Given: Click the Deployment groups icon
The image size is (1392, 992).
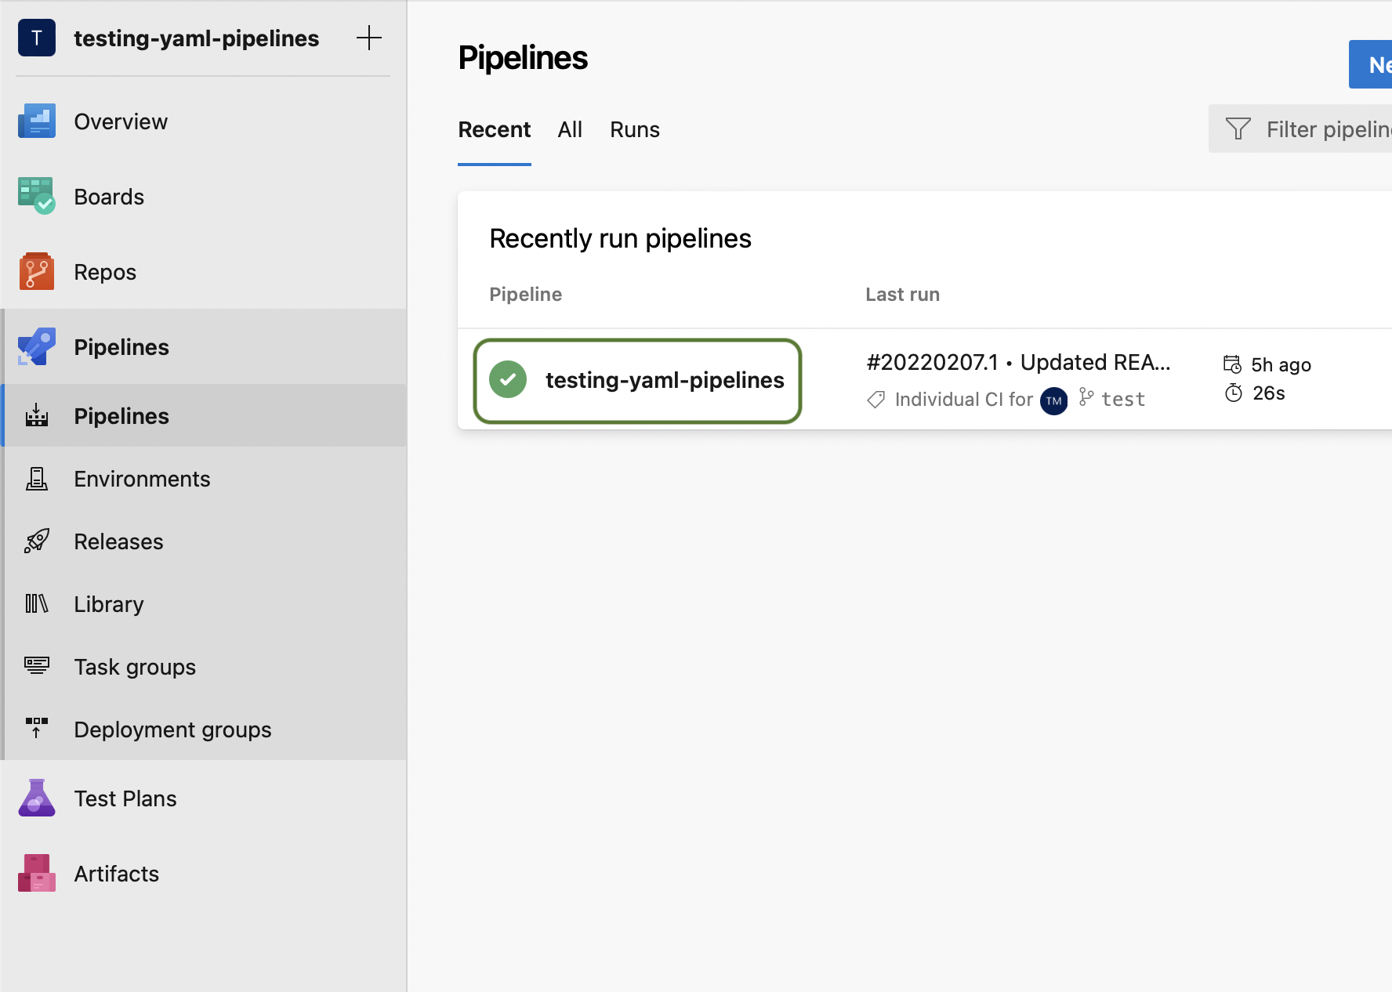Looking at the screenshot, I should click(37, 729).
